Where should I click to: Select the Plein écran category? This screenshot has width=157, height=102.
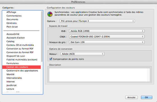pyautogui.click(x=21, y=27)
